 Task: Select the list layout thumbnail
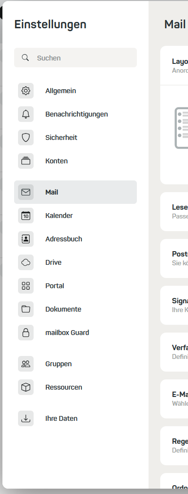[x=181, y=128]
